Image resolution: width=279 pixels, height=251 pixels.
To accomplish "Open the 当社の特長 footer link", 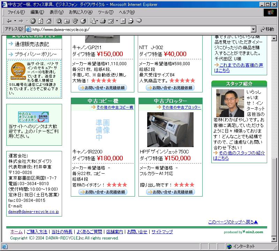I will [x=62, y=232].
